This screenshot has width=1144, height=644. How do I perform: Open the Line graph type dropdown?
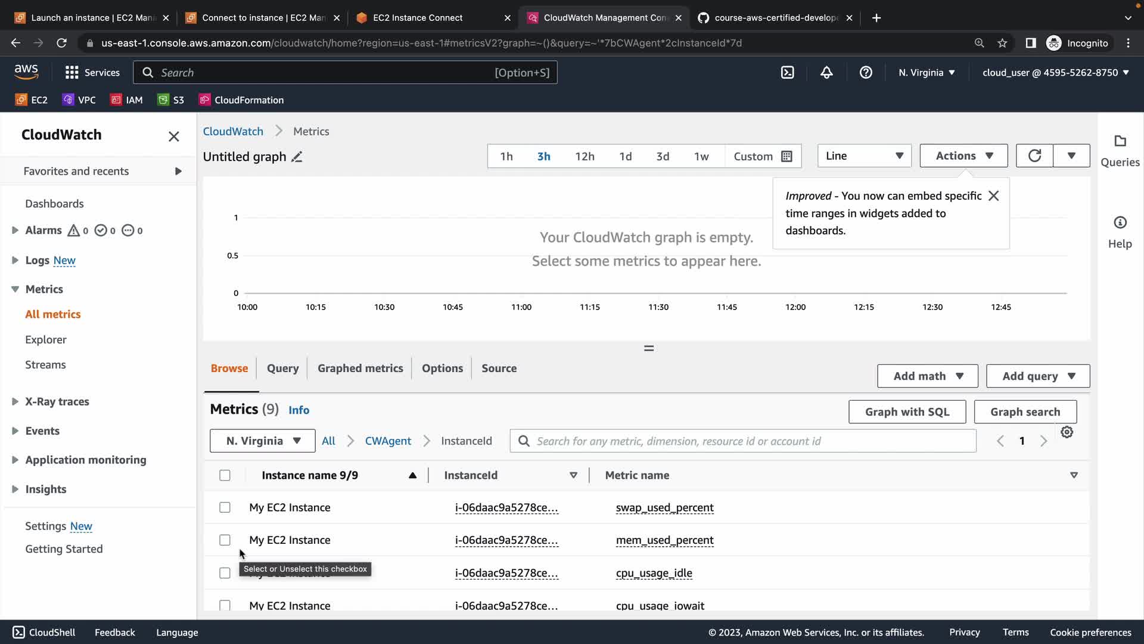point(864,156)
